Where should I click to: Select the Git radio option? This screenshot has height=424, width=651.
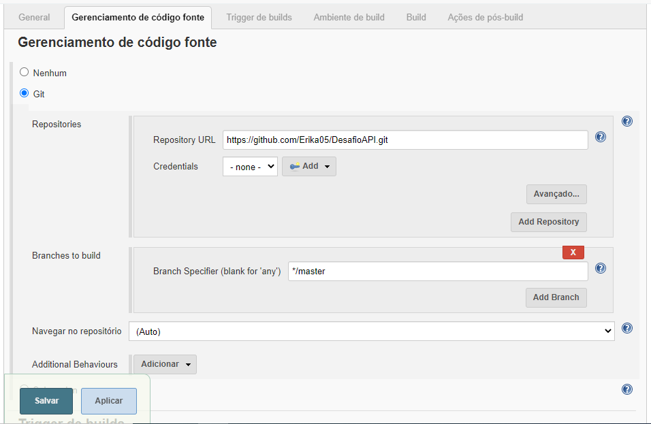pos(25,93)
